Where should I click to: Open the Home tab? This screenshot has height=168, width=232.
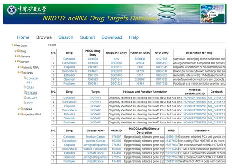pos(23,37)
